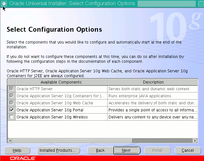
Task: Toggle the Oracle HTTP Server checkbox
Action: (11, 89)
